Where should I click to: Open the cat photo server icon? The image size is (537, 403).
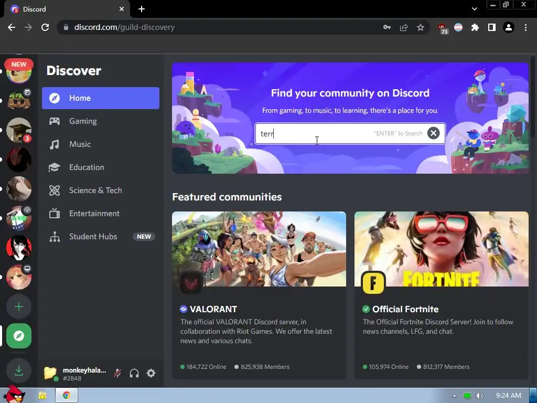19,189
